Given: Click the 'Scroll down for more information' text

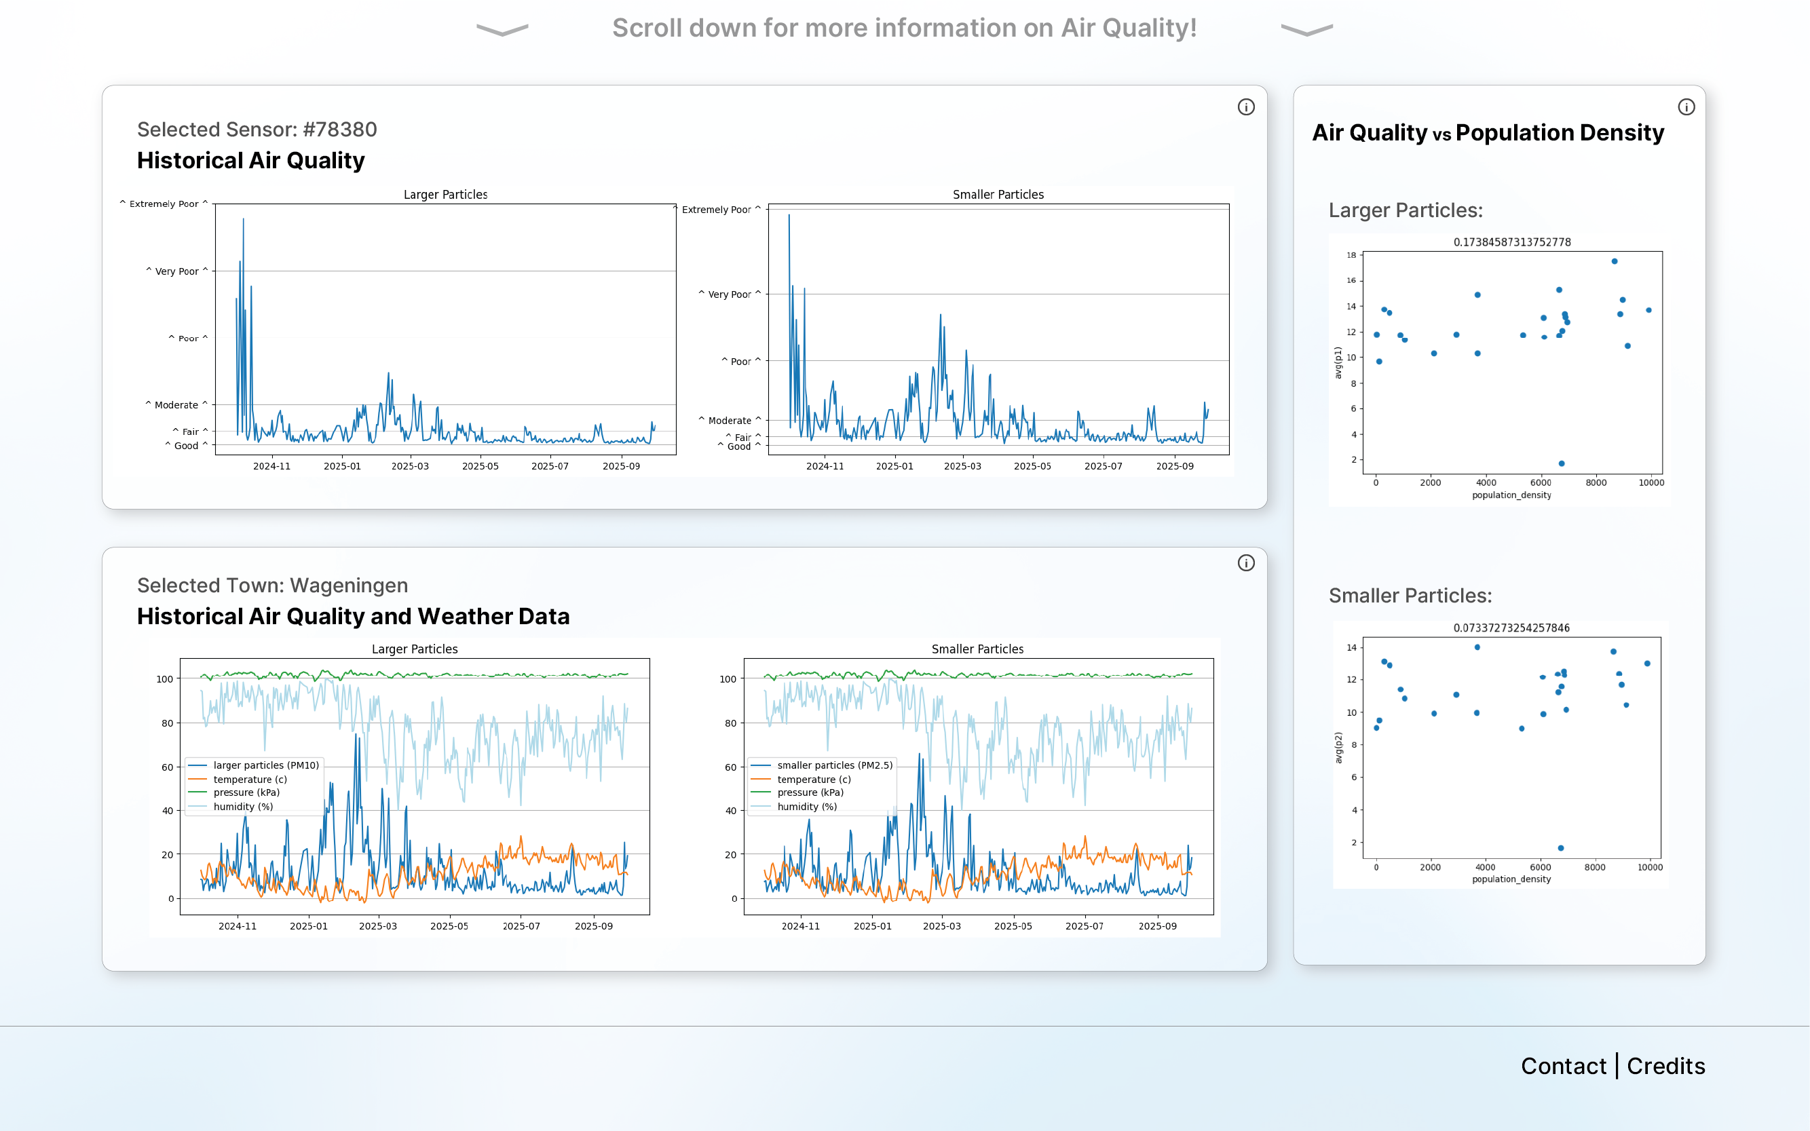Looking at the screenshot, I should 905,28.
